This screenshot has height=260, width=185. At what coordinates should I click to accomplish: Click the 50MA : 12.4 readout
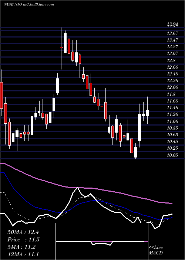(23, 232)
